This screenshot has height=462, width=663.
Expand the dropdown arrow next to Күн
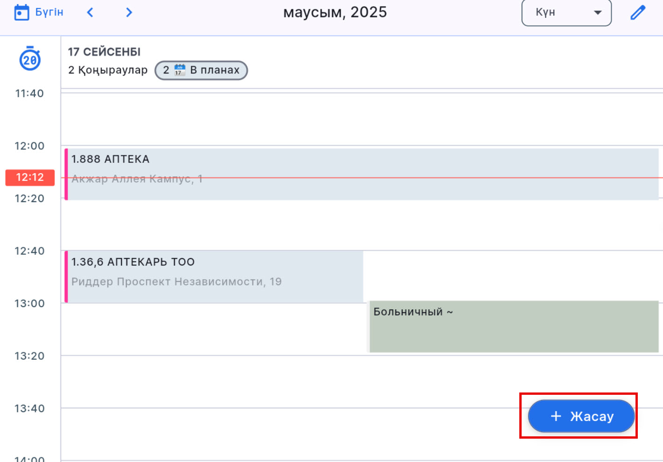(x=597, y=13)
